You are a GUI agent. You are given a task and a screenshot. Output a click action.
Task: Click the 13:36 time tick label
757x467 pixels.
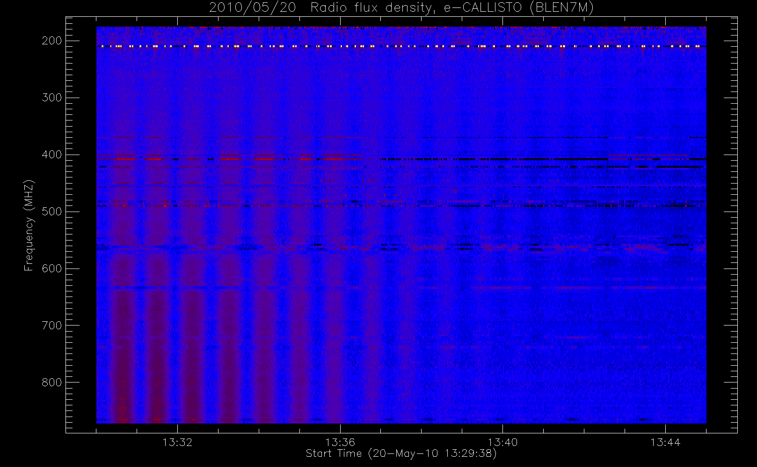(x=340, y=442)
